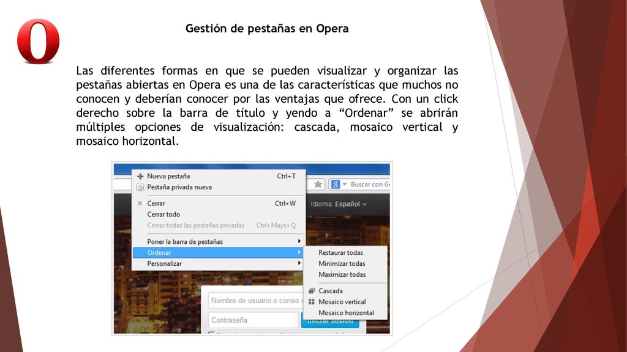Click the blue Iniciar sesión button
627x352 pixels.
(330, 323)
